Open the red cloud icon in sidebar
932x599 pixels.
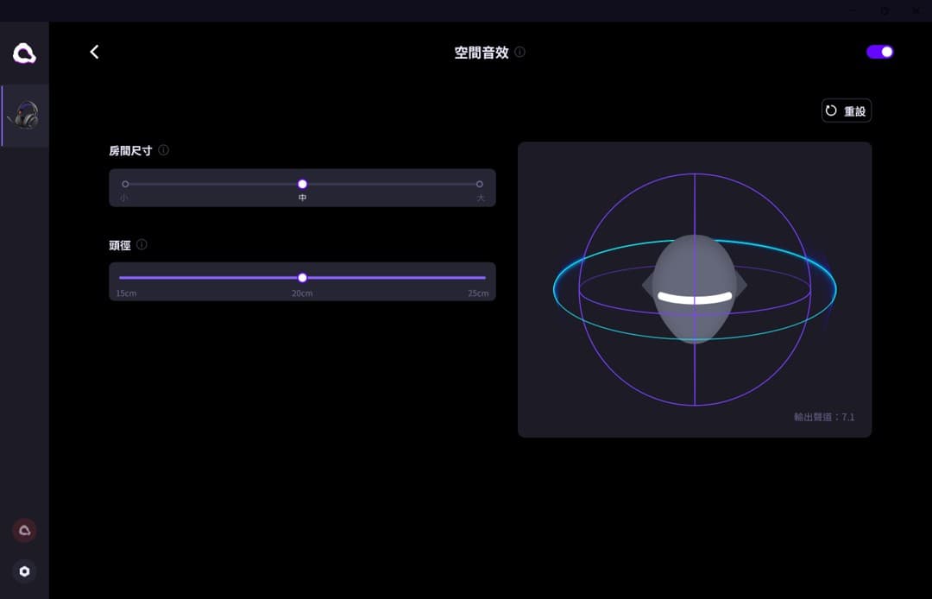click(24, 530)
